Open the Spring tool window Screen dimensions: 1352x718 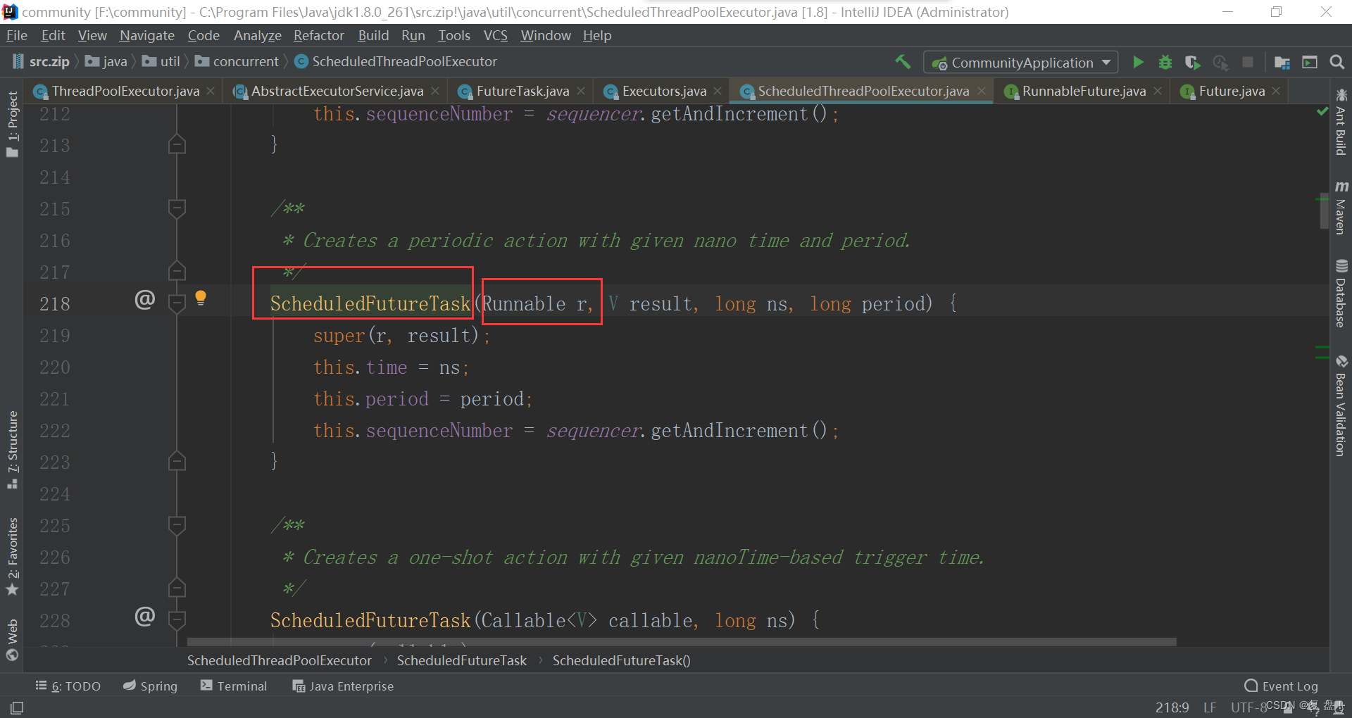pyautogui.click(x=150, y=686)
